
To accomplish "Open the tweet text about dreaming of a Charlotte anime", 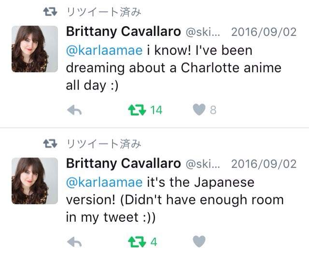I will click(174, 68).
